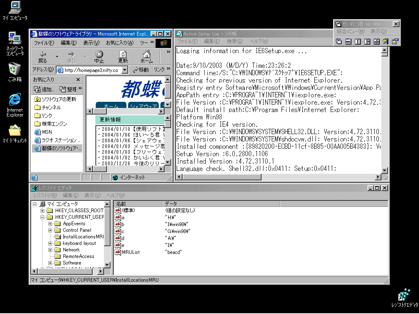Image resolution: width=419 pixels, height=314 pixels.
Task: Click the four-pane grid layout icon in せいれつ君
Action: [376, 41]
